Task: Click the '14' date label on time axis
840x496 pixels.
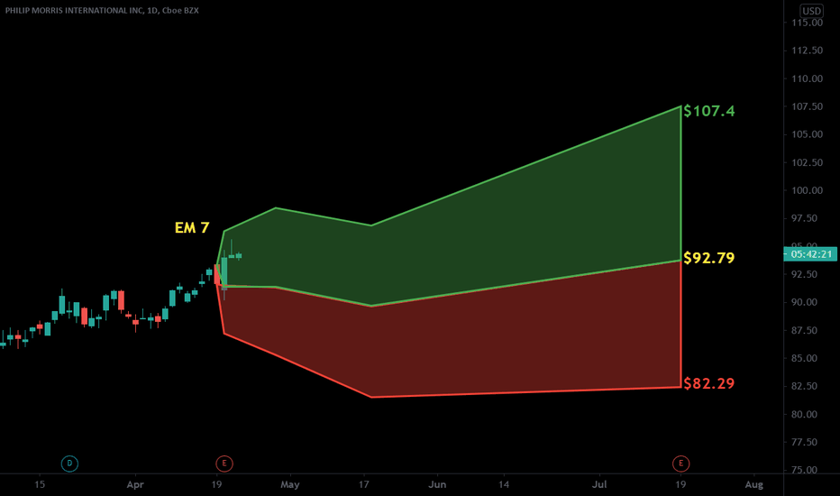Action: (x=504, y=485)
